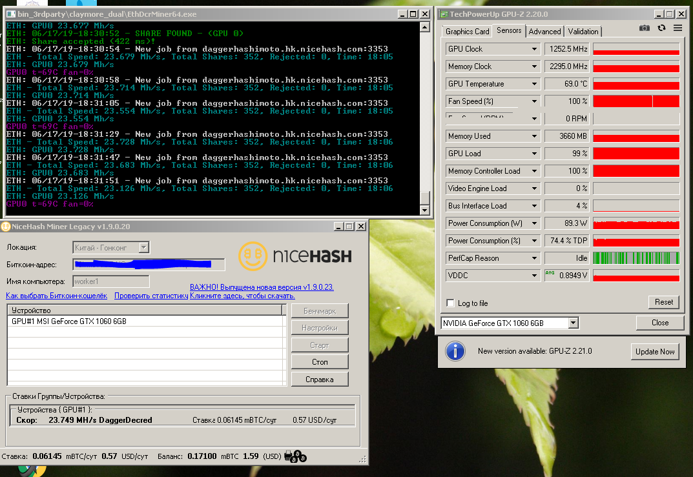This screenshot has width=693, height=477.
Task: Click the console scrollbar up arrow
Action: pyautogui.click(x=425, y=27)
